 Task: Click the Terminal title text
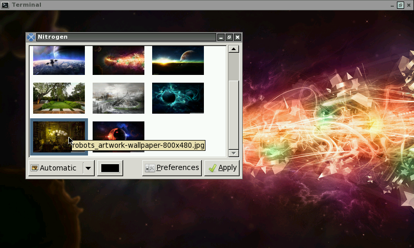click(27, 5)
